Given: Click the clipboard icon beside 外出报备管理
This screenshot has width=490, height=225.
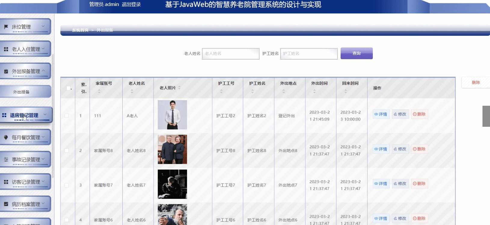Looking at the screenshot, I should tap(6, 71).
